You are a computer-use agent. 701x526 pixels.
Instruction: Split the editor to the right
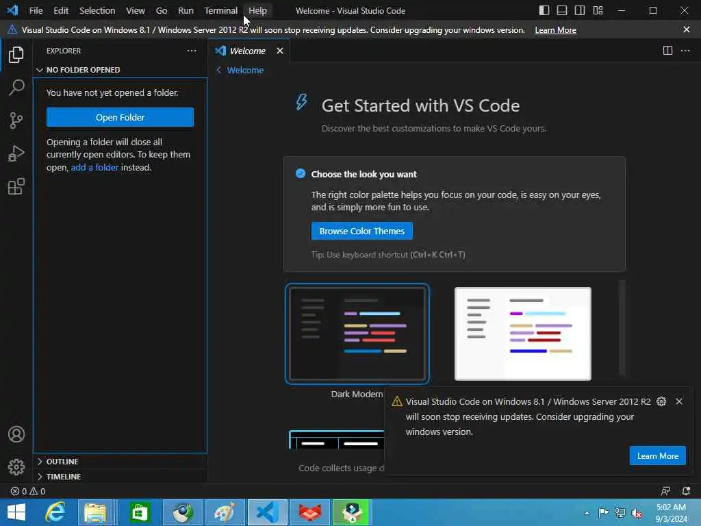[667, 51]
